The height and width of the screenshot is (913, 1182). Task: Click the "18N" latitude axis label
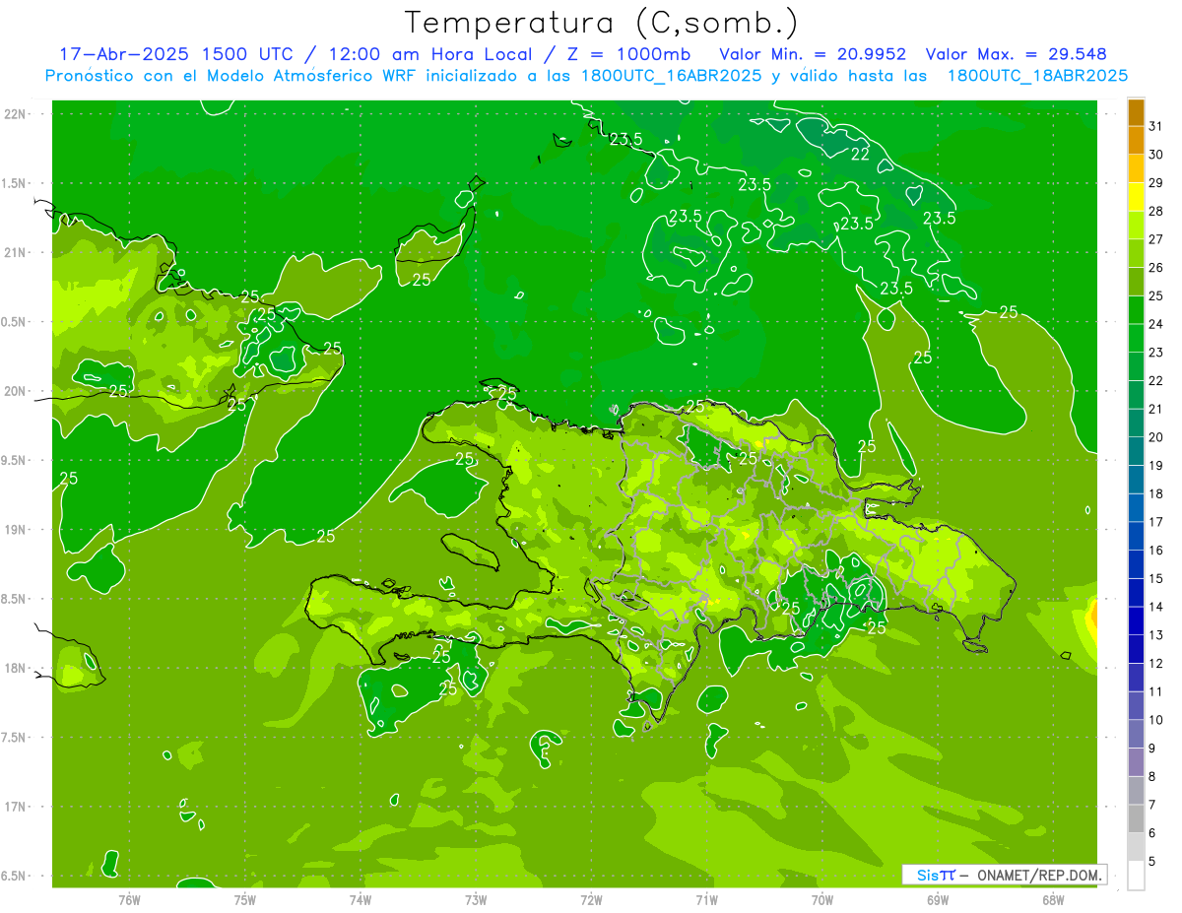coord(15,669)
